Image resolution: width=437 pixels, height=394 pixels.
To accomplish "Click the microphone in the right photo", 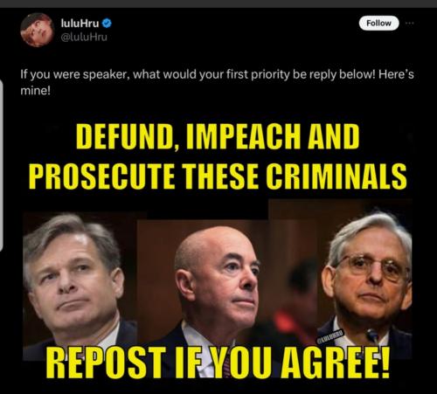I will tap(372, 335).
